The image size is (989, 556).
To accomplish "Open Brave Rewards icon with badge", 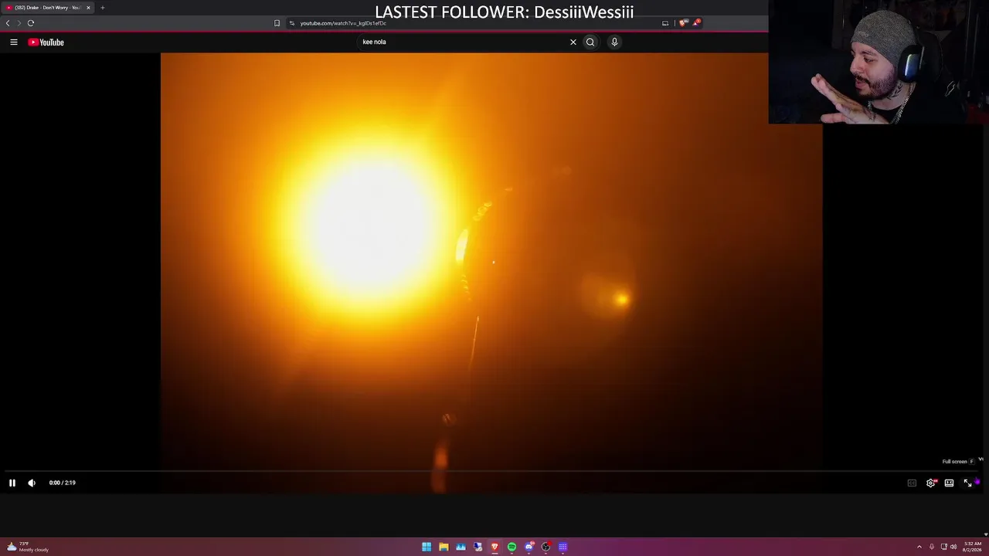I will point(696,22).
